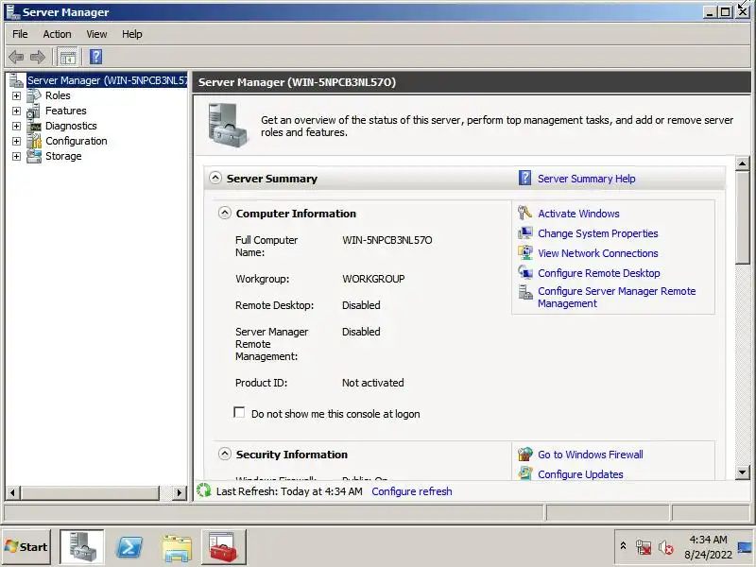The image size is (756, 567).
Task: Open View Network Connections link
Action: tap(598, 253)
